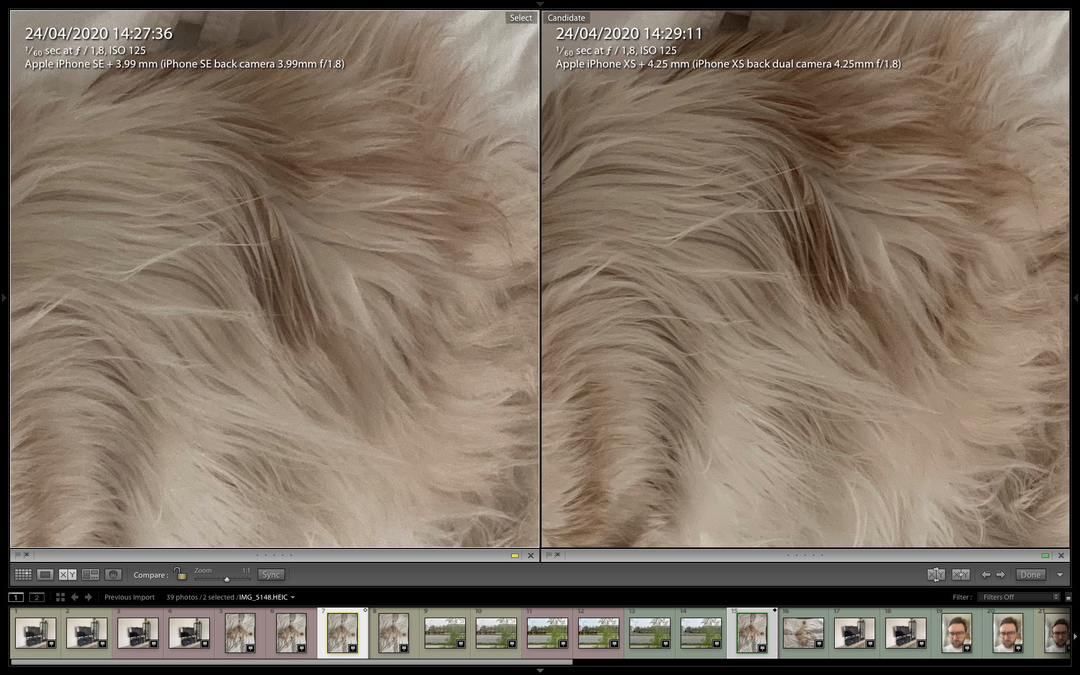Switch to Loupe view
Screen dimensions: 1080x675
click(x=46, y=574)
